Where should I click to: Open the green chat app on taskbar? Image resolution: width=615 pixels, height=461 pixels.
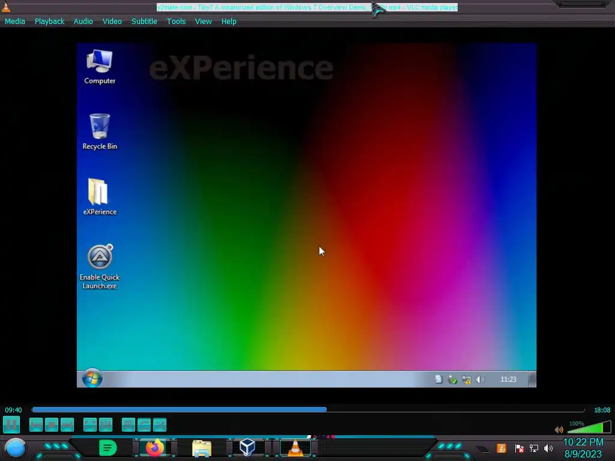pyautogui.click(x=108, y=448)
